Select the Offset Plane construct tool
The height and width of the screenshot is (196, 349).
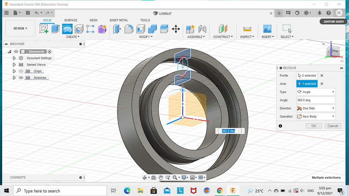(223, 29)
